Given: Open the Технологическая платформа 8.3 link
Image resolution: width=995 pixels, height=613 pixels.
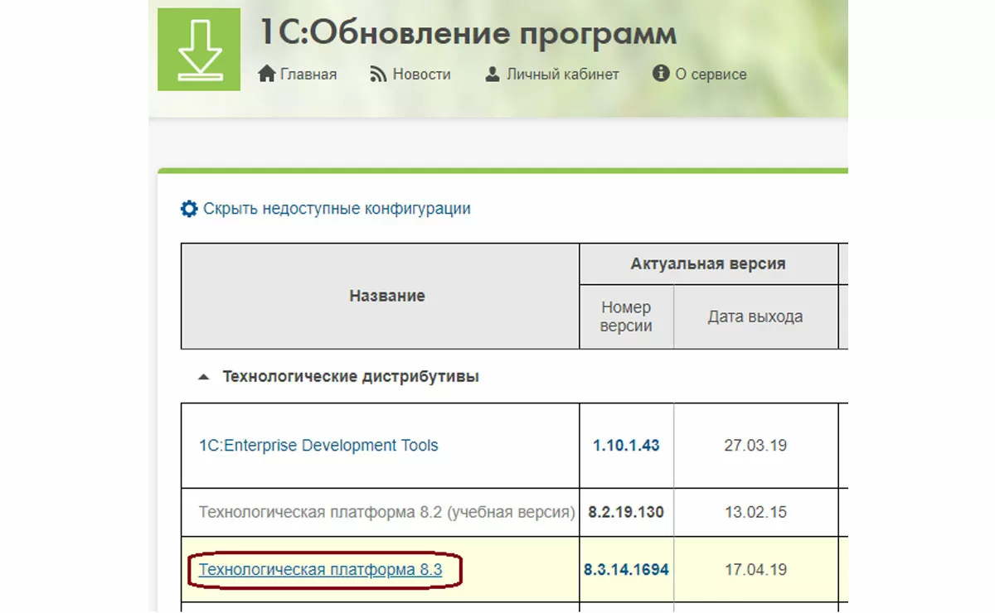Looking at the screenshot, I should pos(321,570).
